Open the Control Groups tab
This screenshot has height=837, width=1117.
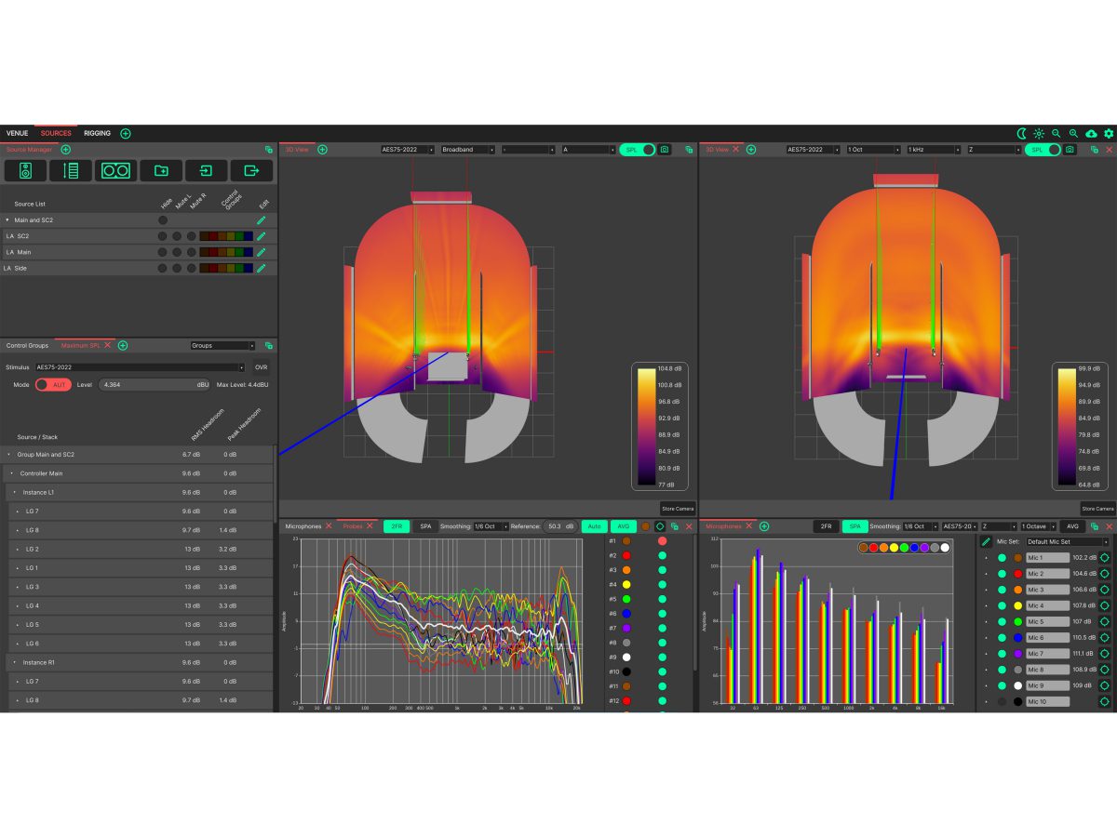27,345
